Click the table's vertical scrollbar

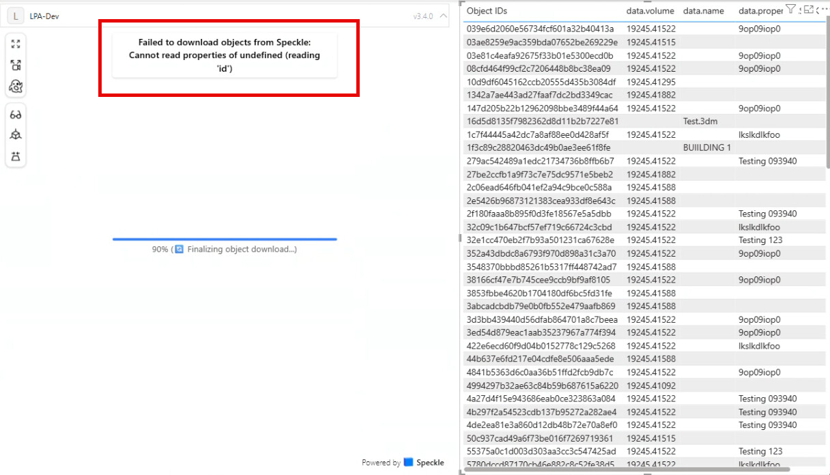[x=827, y=96]
